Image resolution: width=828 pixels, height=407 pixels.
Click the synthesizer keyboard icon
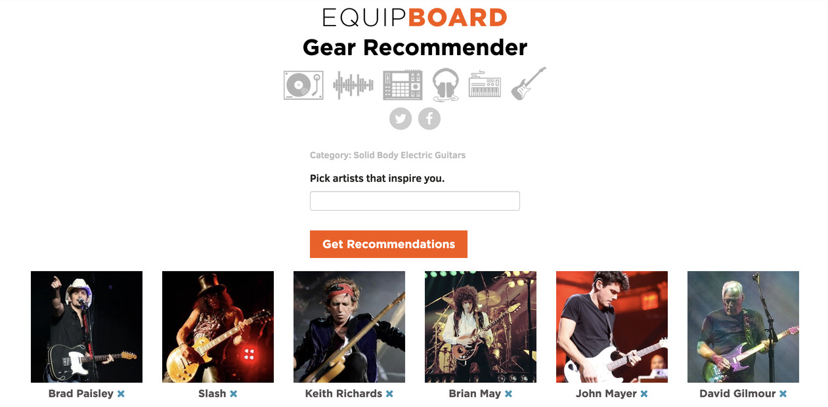coord(485,85)
